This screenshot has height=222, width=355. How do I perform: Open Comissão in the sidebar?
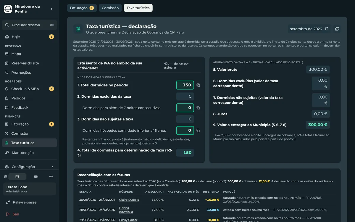30,133
